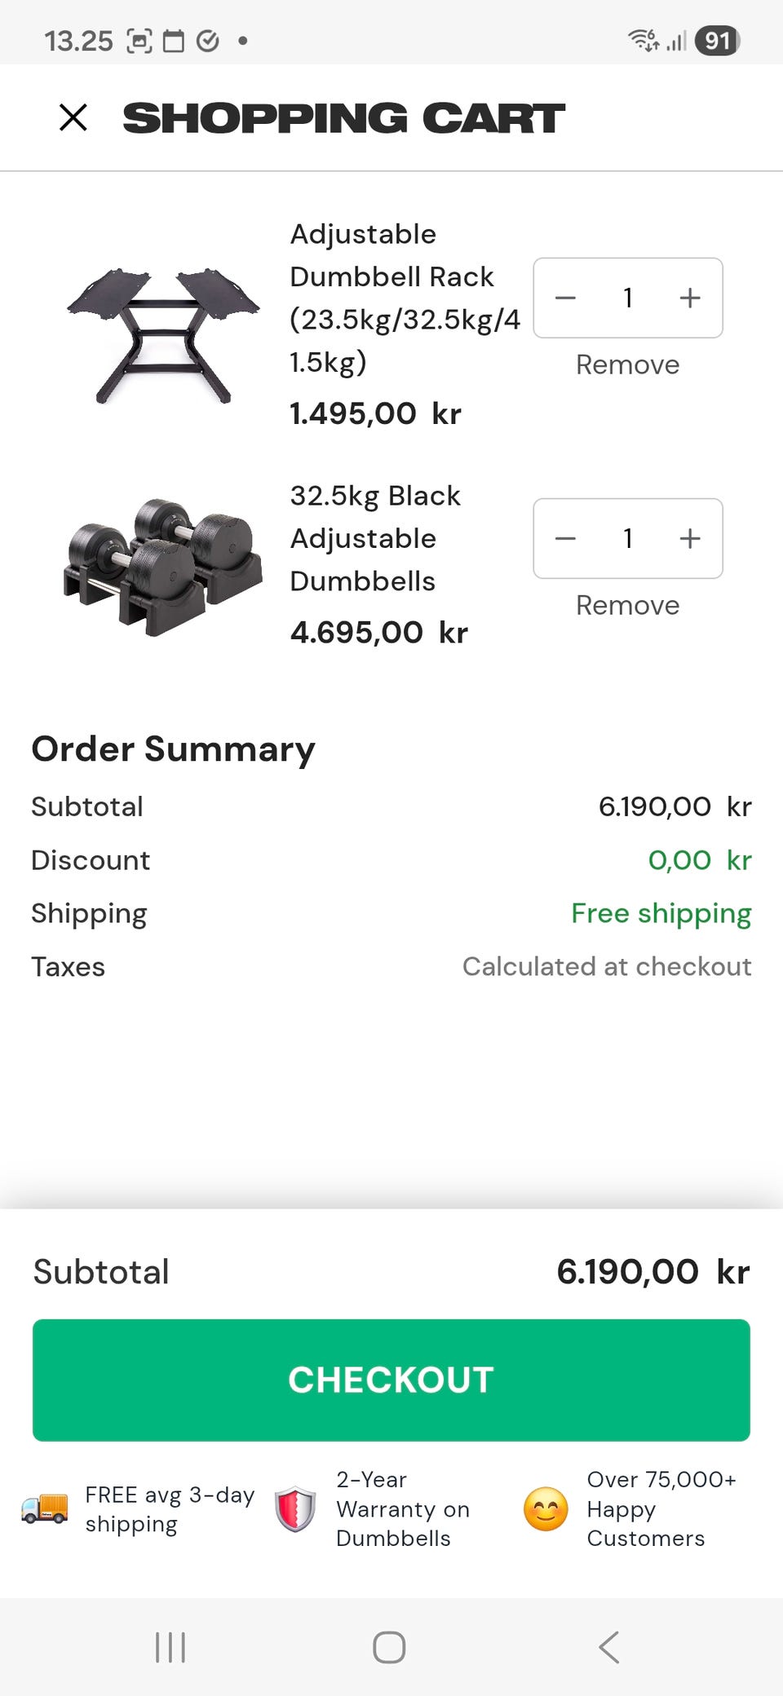Remove the Adjustable Dumbbell Rack item
The width and height of the screenshot is (783, 1696).
(627, 364)
